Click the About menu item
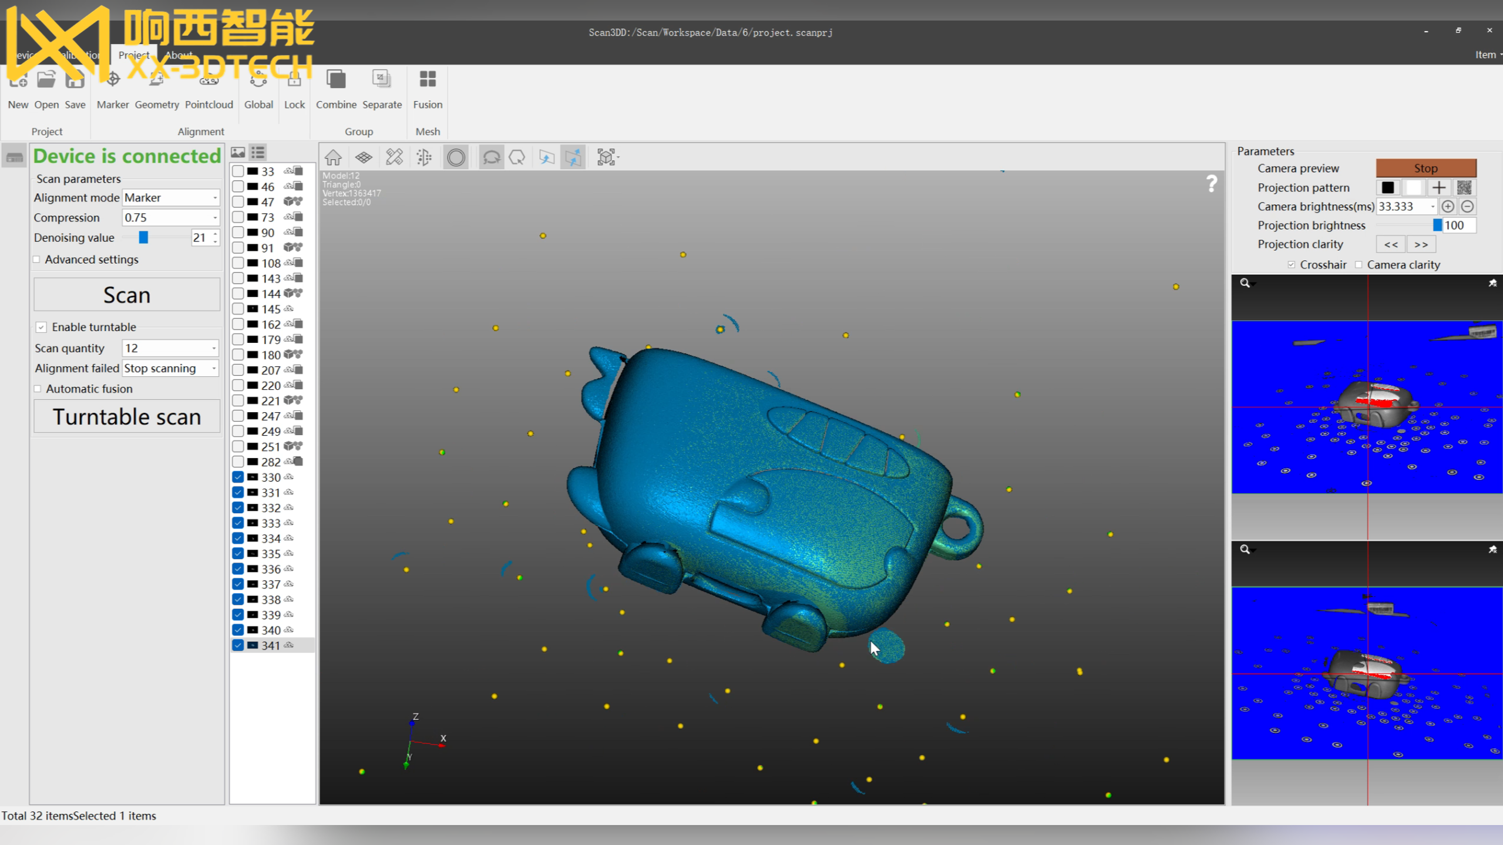The width and height of the screenshot is (1503, 845). [181, 55]
